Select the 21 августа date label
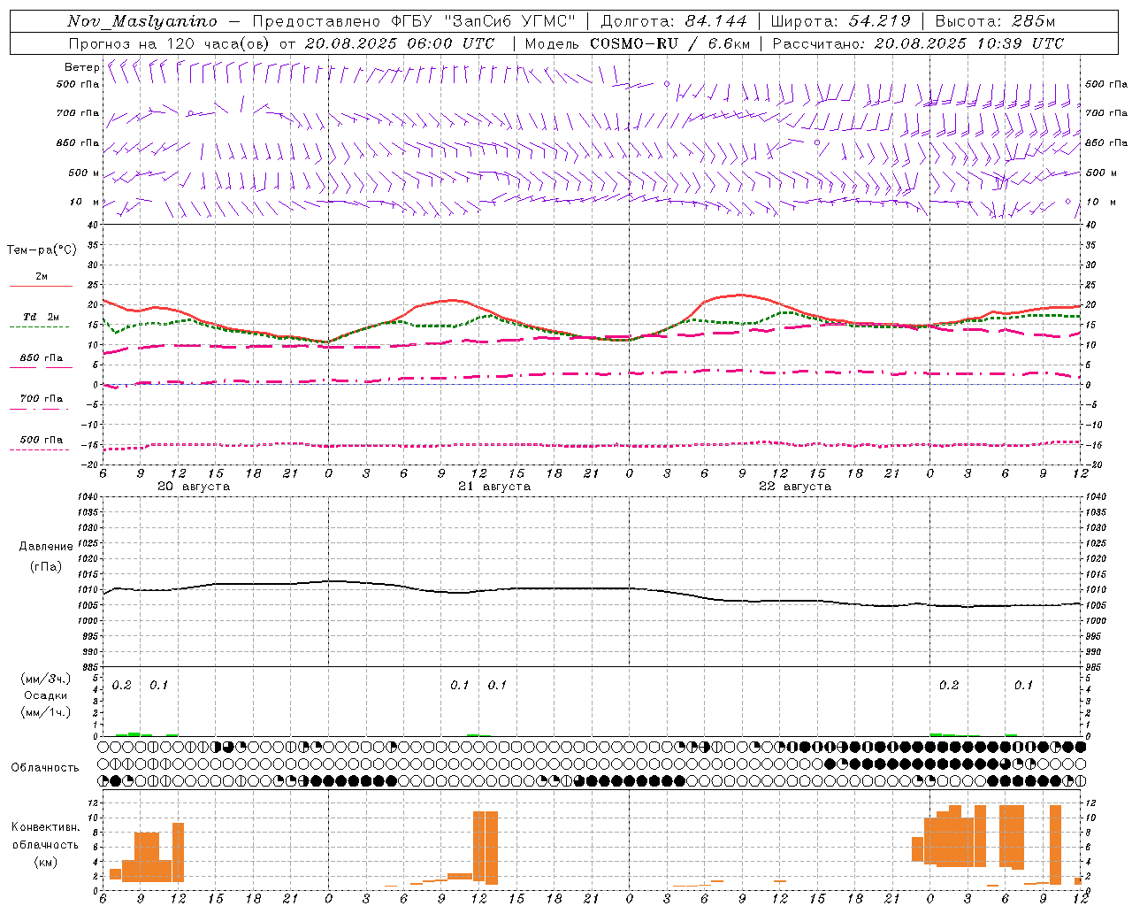Image resolution: width=1132 pixels, height=906 pixels. [x=494, y=487]
